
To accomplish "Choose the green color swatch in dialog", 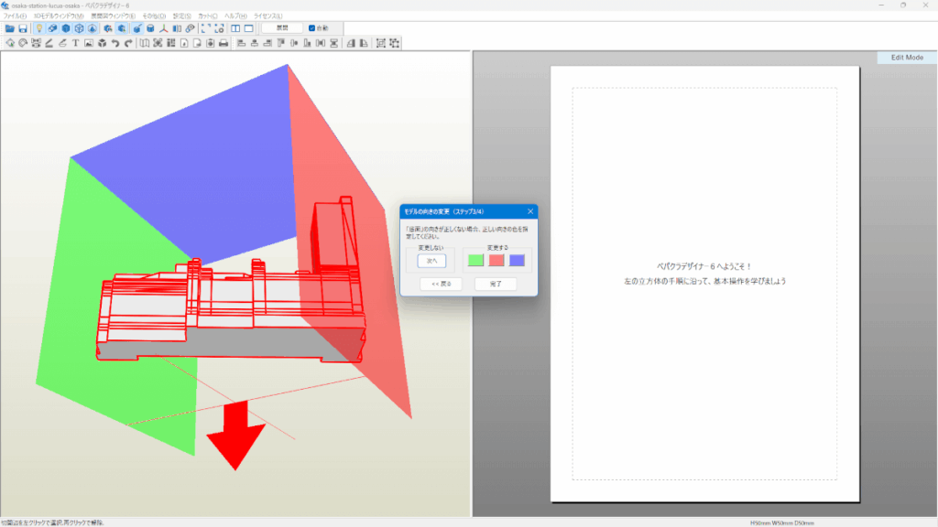I will coord(475,260).
